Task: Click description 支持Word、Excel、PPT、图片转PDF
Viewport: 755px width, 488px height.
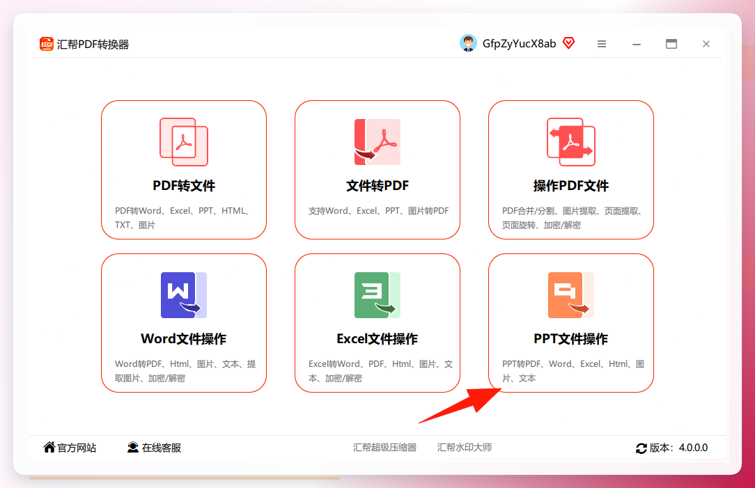Action: [x=378, y=211]
